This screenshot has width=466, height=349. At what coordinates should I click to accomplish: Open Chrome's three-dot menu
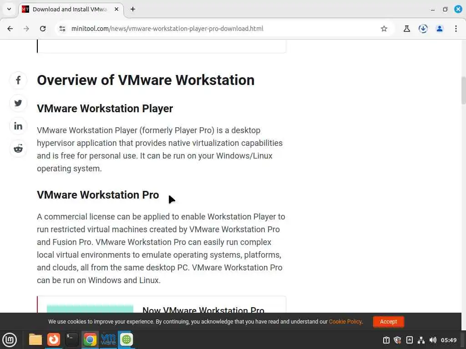click(x=456, y=29)
